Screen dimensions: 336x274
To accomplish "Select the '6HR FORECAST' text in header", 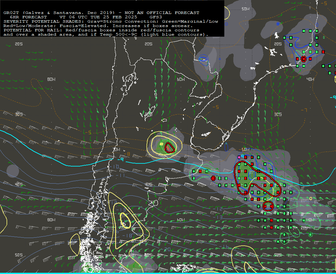I will [x=28, y=17].
